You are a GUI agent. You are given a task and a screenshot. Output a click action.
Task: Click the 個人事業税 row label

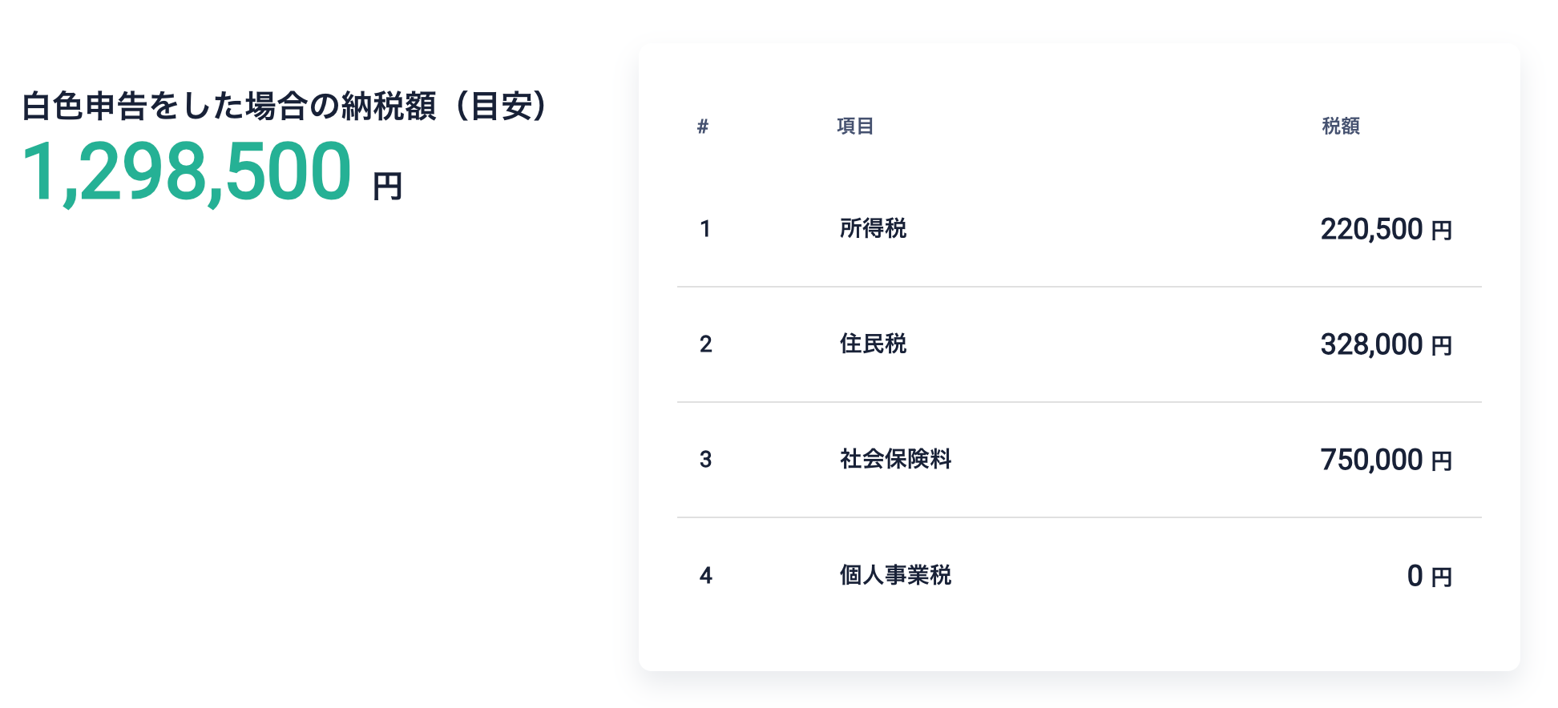pyautogui.click(x=895, y=575)
